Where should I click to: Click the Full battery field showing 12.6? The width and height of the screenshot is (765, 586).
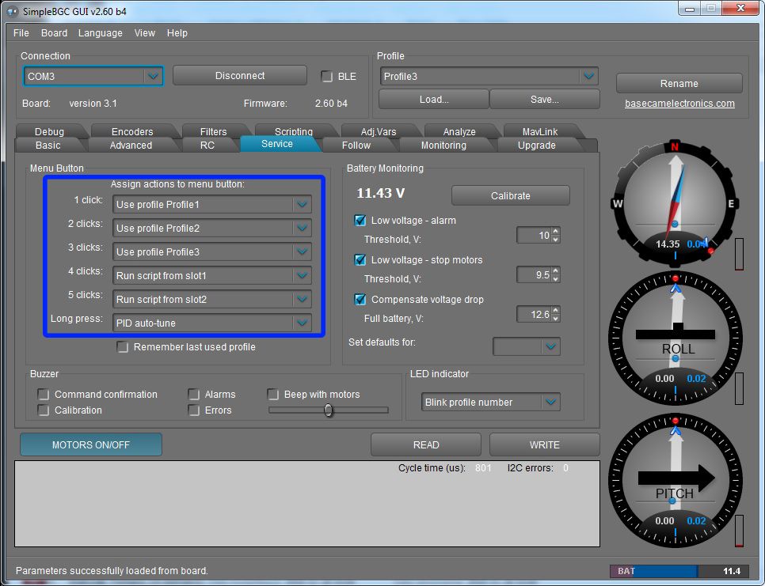(535, 314)
